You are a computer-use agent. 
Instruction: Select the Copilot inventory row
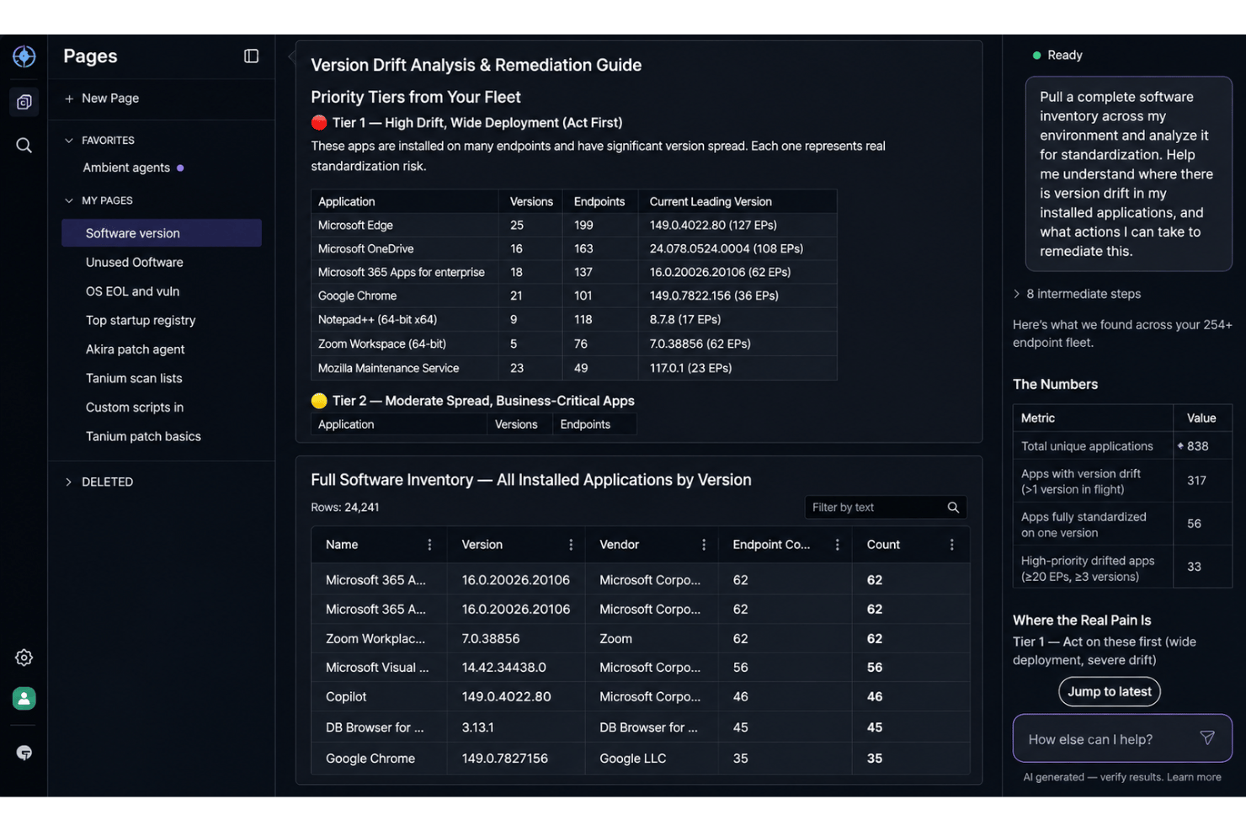tap(641, 696)
